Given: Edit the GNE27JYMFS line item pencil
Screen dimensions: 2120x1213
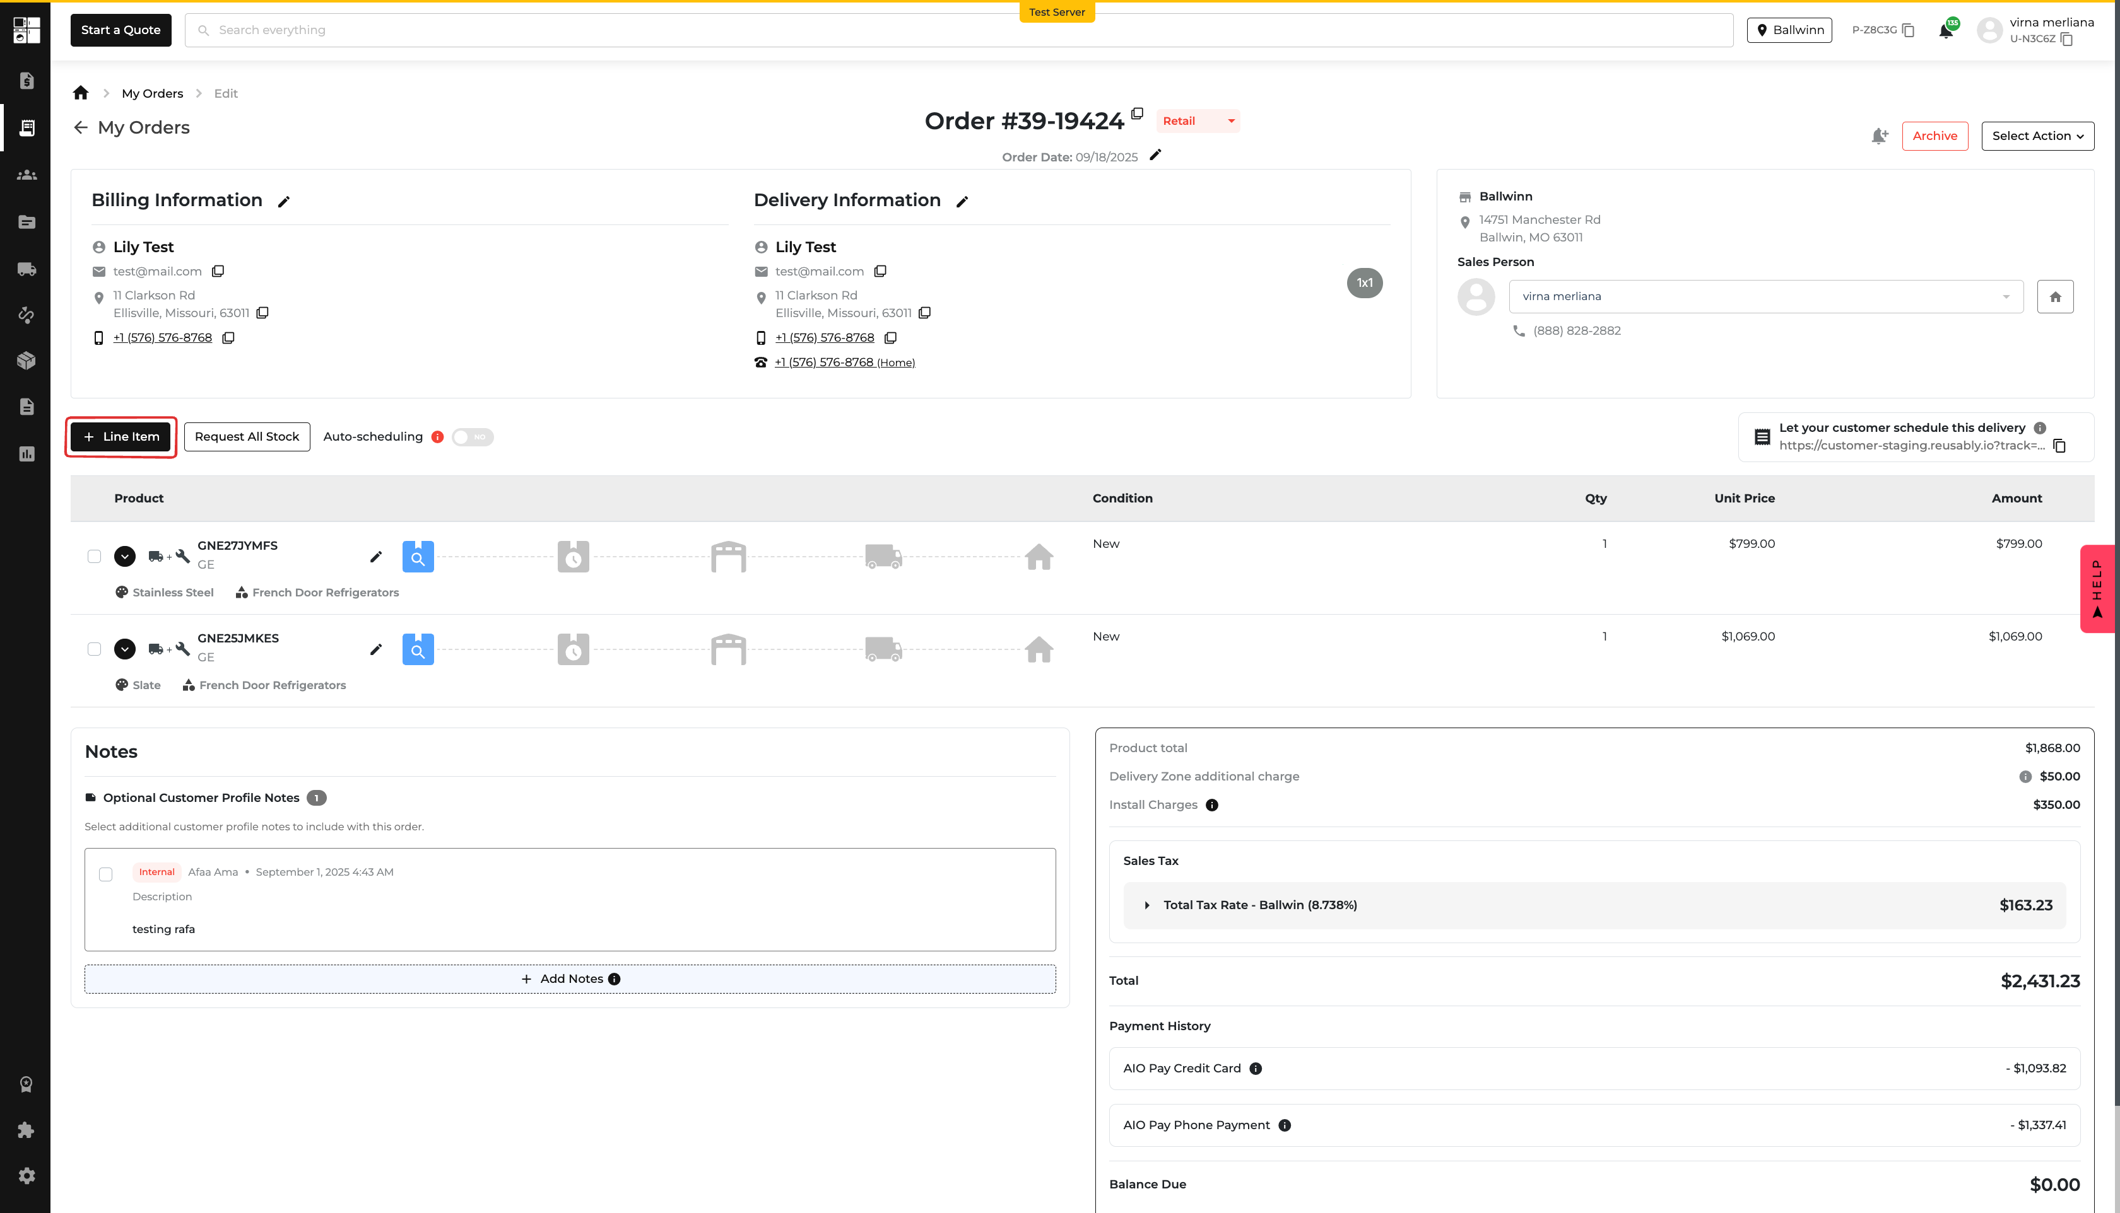Looking at the screenshot, I should (x=376, y=557).
